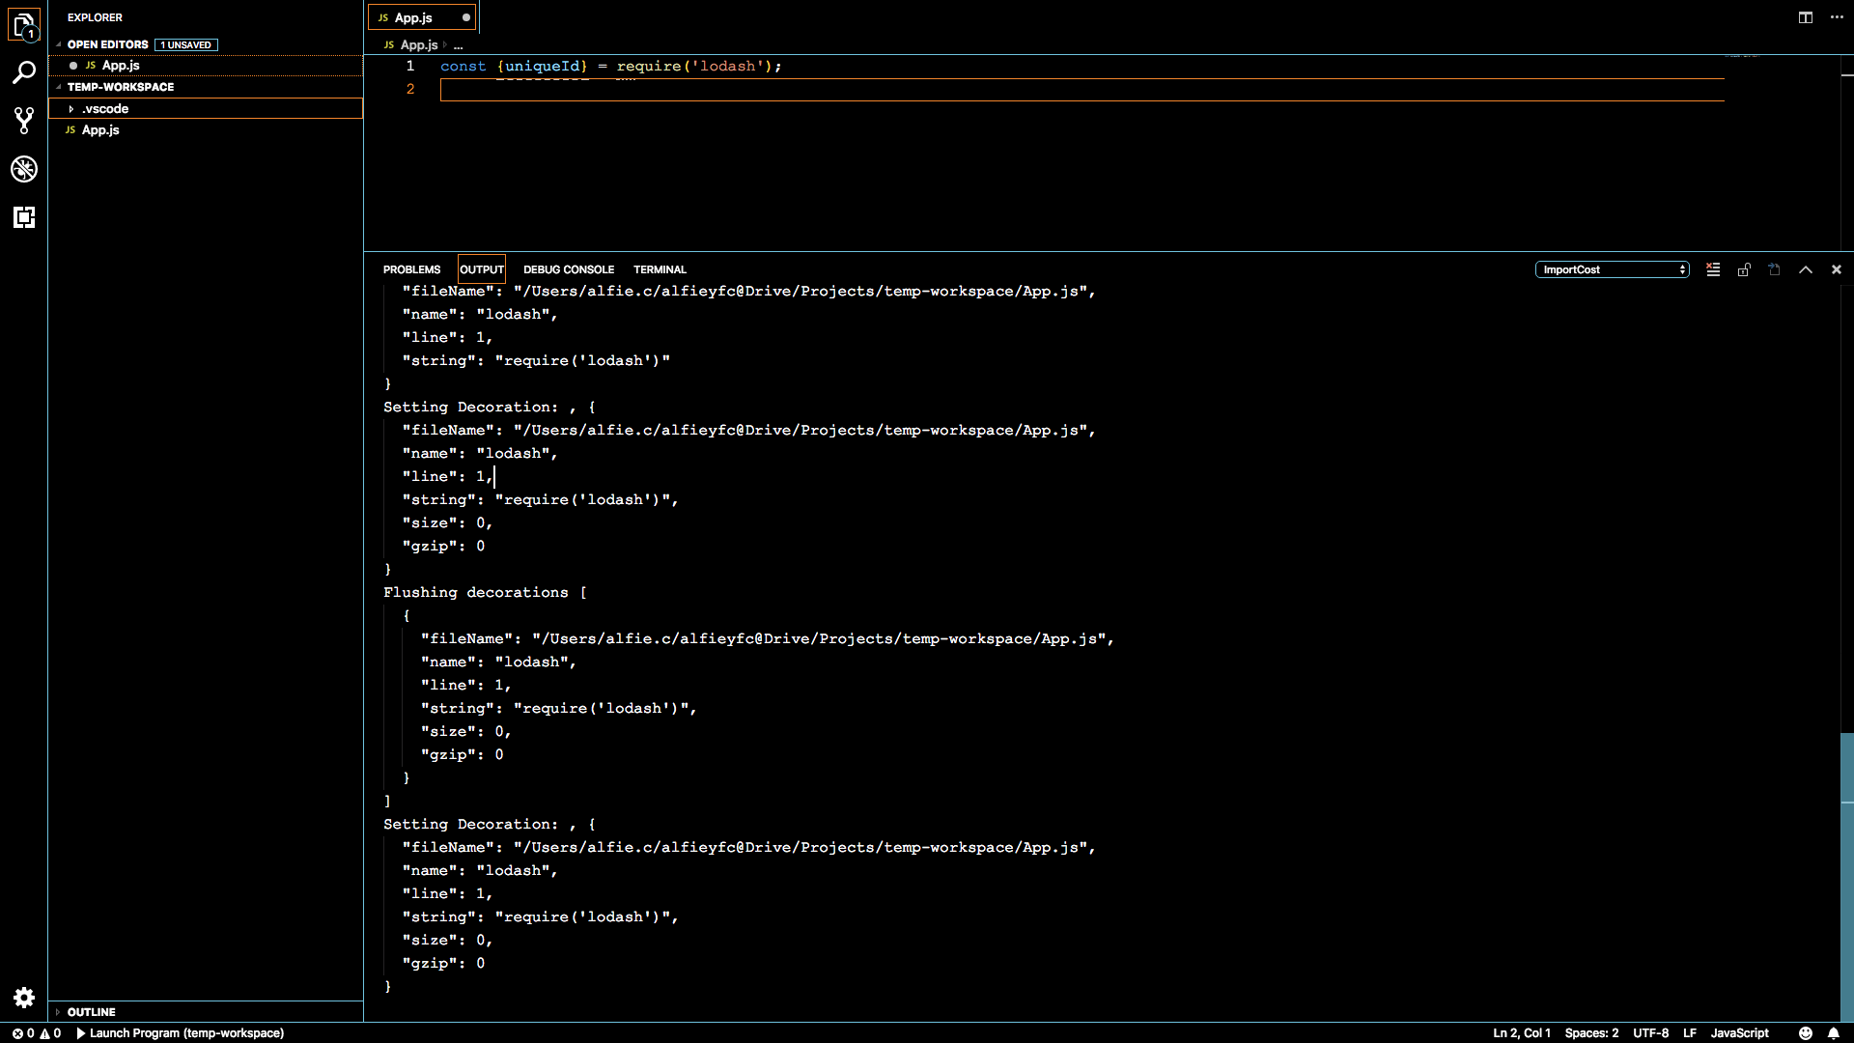Viewport: 1854px width, 1043px height.
Task: Open the settings gear menu
Action: tap(24, 998)
